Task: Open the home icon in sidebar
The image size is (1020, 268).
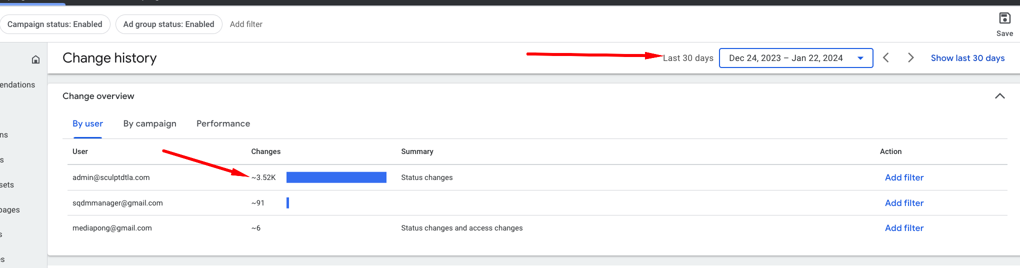Action: pos(35,59)
